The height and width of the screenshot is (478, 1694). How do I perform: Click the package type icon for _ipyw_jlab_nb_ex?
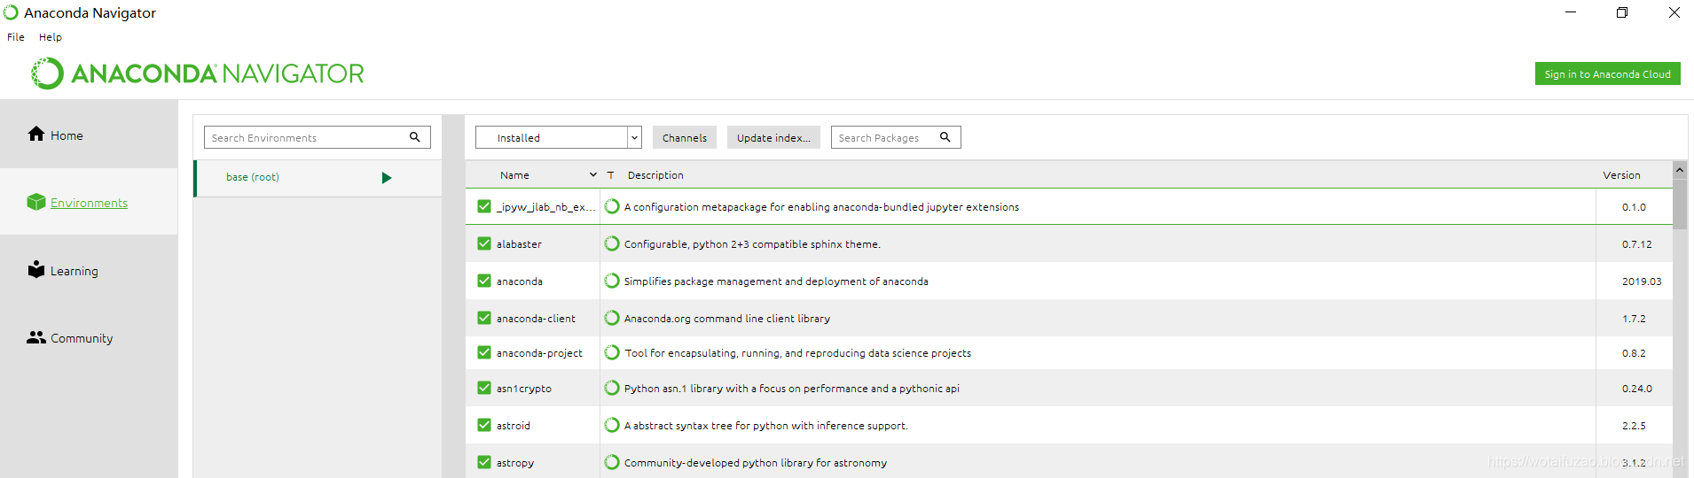612,206
